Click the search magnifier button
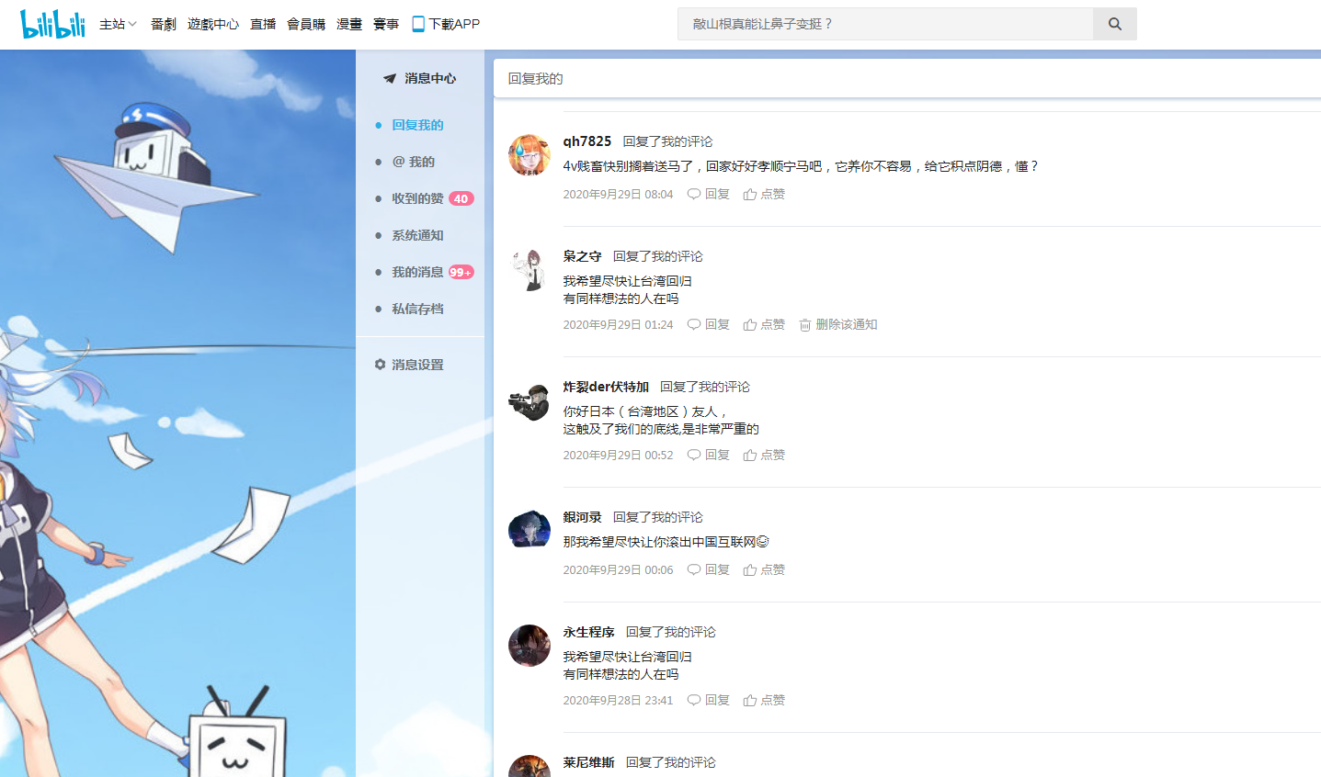 pos(1114,24)
